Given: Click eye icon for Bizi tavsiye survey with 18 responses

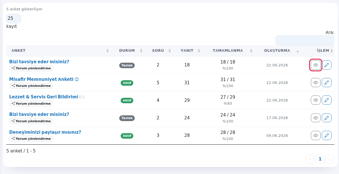Looking at the screenshot, I should click(x=316, y=65).
